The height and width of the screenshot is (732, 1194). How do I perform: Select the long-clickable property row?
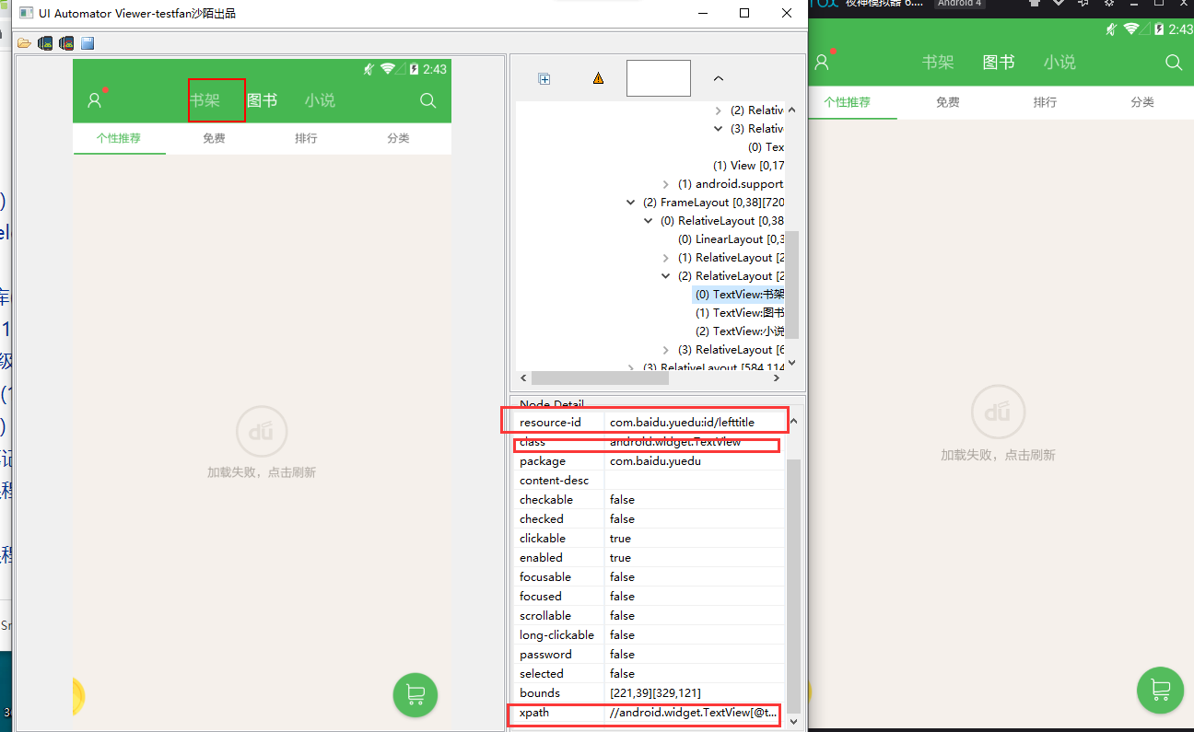(650, 635)
